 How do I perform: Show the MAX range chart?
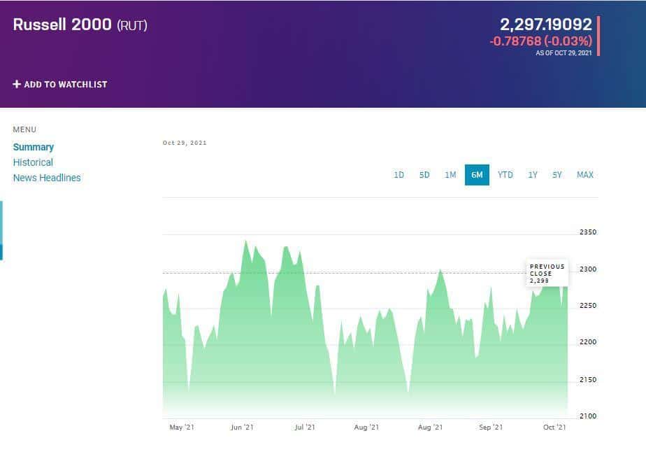(x=585, y=175)
